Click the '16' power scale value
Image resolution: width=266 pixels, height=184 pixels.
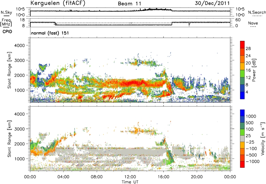pyautogui.click(x=248, y=70)
